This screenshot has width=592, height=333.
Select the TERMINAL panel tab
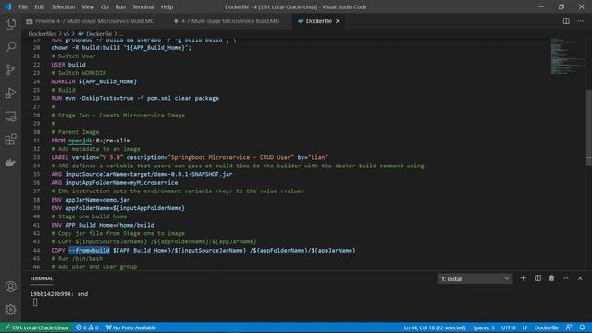click(x=42, y=278)
